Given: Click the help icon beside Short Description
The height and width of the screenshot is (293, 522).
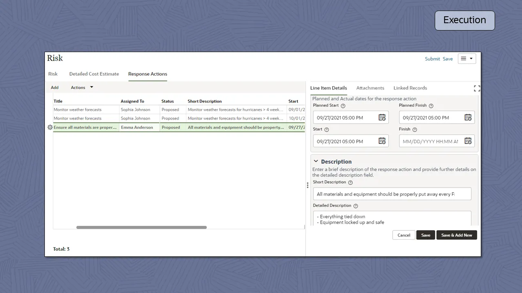Looking at the screenshot, I should coord(350,182).
